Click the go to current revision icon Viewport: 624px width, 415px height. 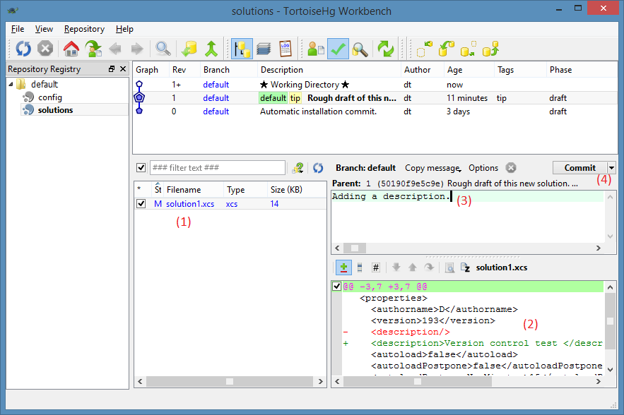point(93,49)
